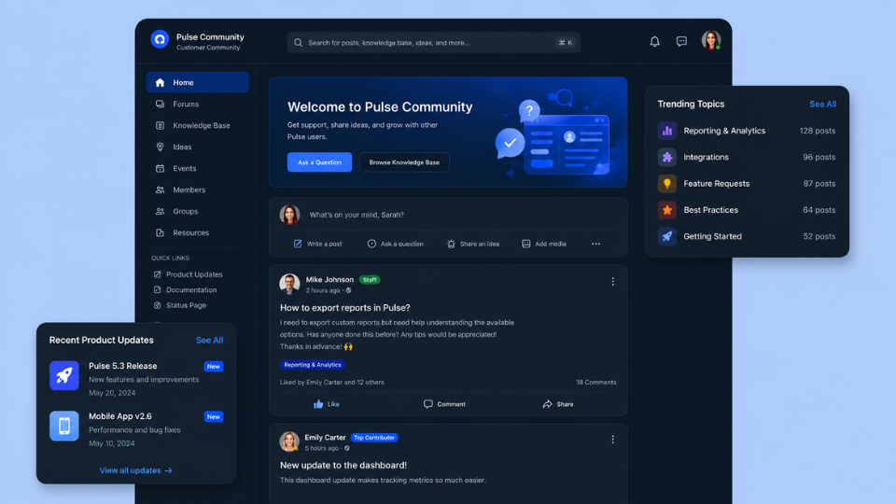Click Mobile App v2.6 title
This screenshot has width=896, height=504.
coord(120,416)
